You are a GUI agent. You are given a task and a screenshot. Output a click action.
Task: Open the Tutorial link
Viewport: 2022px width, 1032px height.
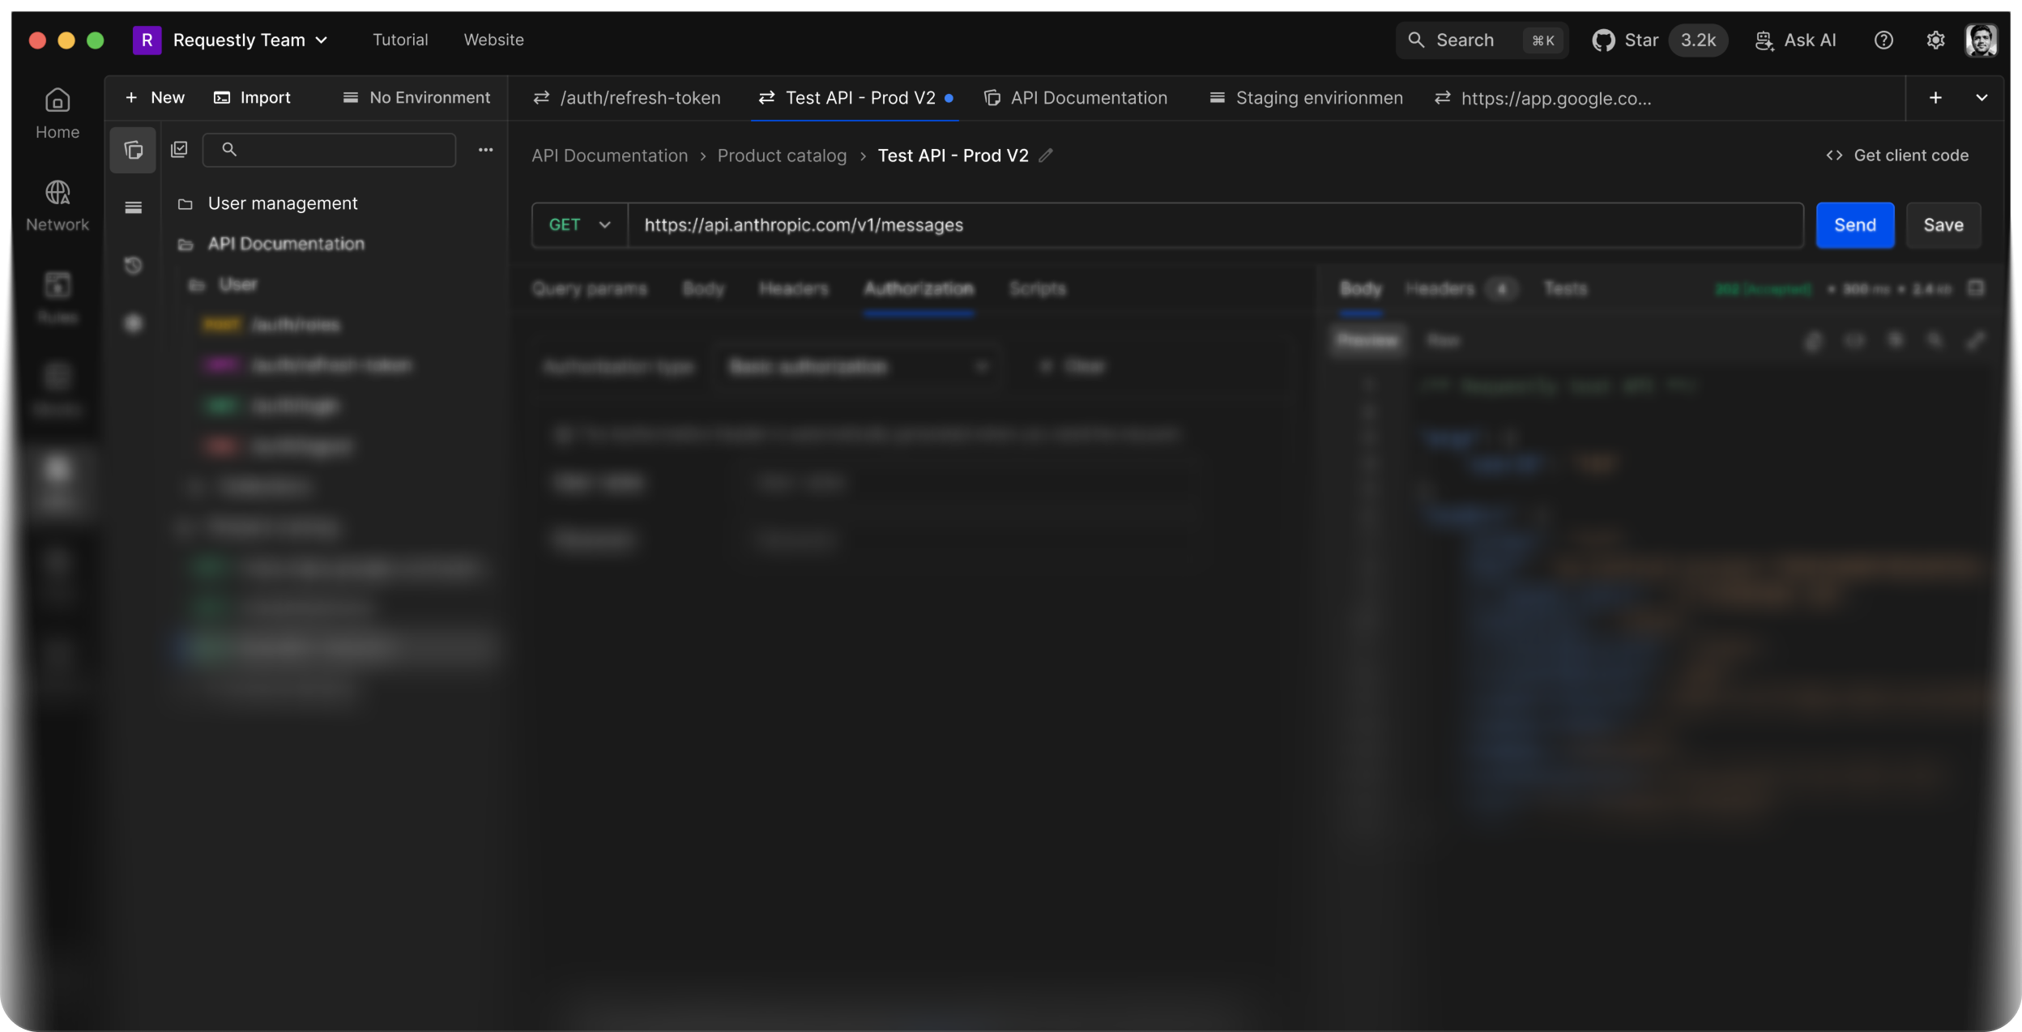[x=400, y=40]
